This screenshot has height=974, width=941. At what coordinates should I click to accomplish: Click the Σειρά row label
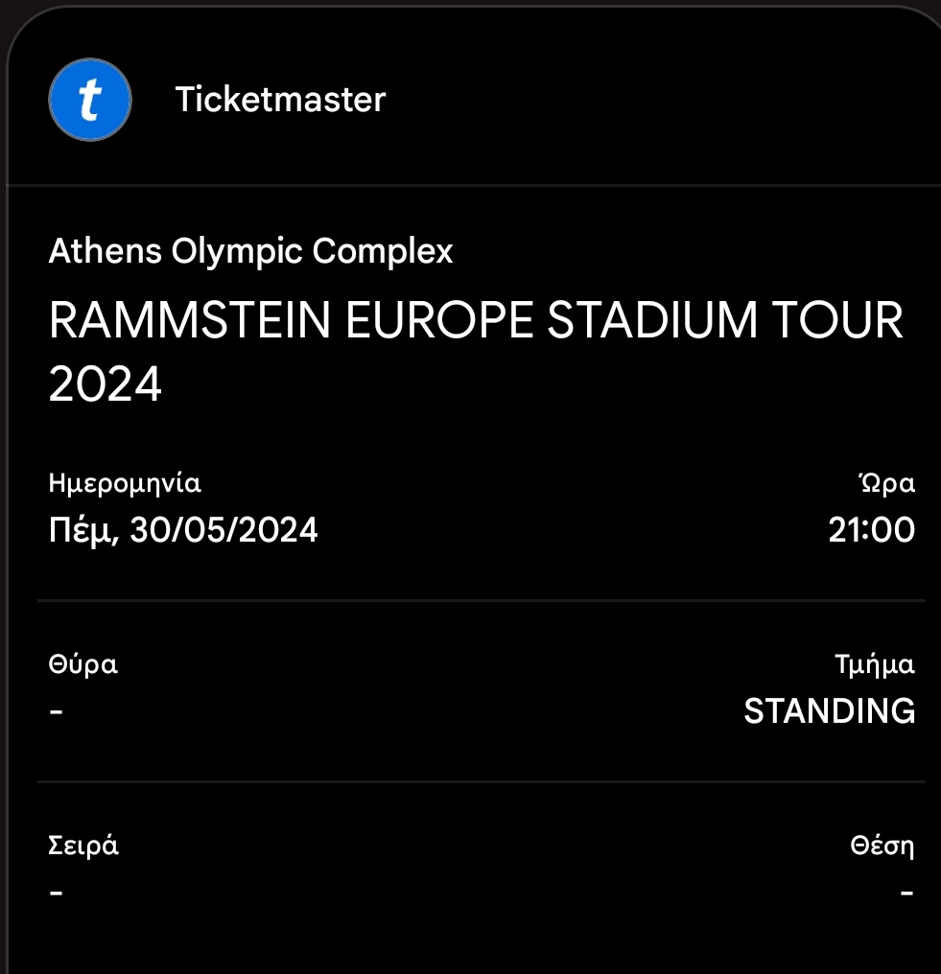(x=83, y=846)
